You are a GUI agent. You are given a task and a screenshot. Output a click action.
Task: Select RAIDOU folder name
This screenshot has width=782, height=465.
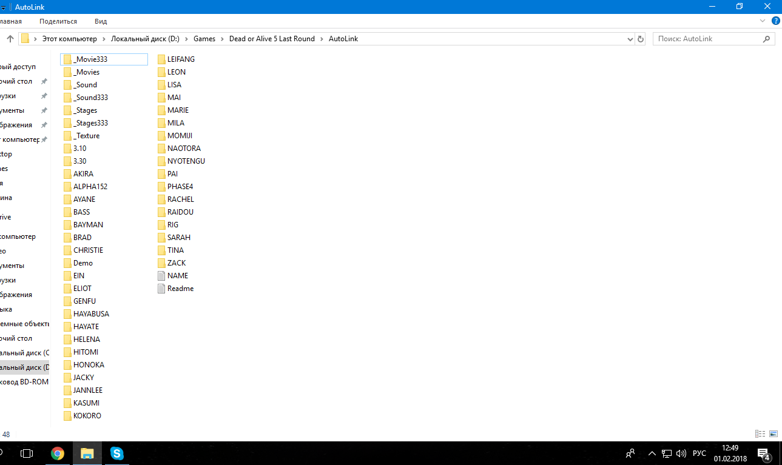[x=180, y=212]
